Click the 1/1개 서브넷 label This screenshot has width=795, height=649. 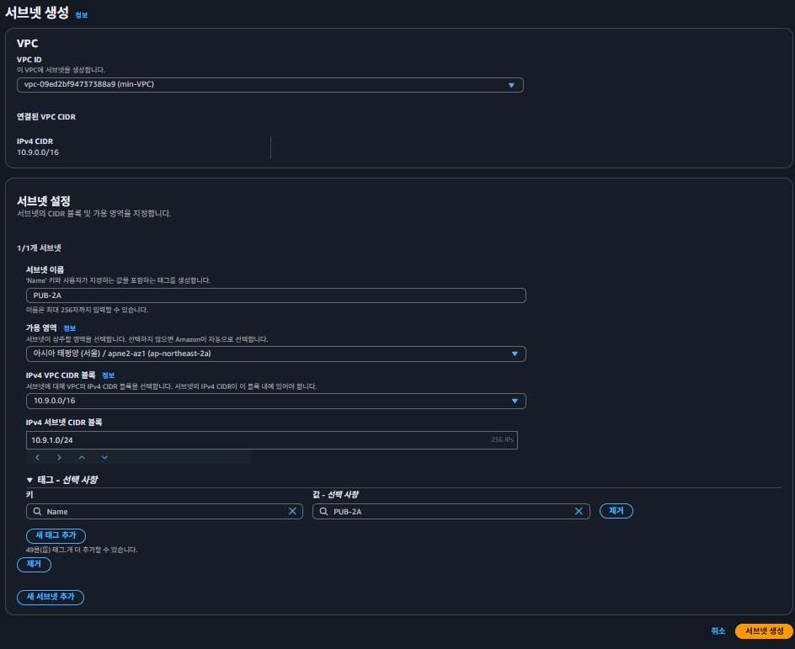(x=39, y=248)
